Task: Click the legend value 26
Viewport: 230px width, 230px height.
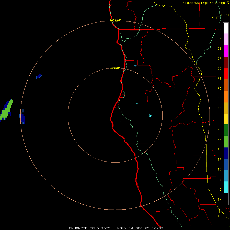Action: point(220,129)
